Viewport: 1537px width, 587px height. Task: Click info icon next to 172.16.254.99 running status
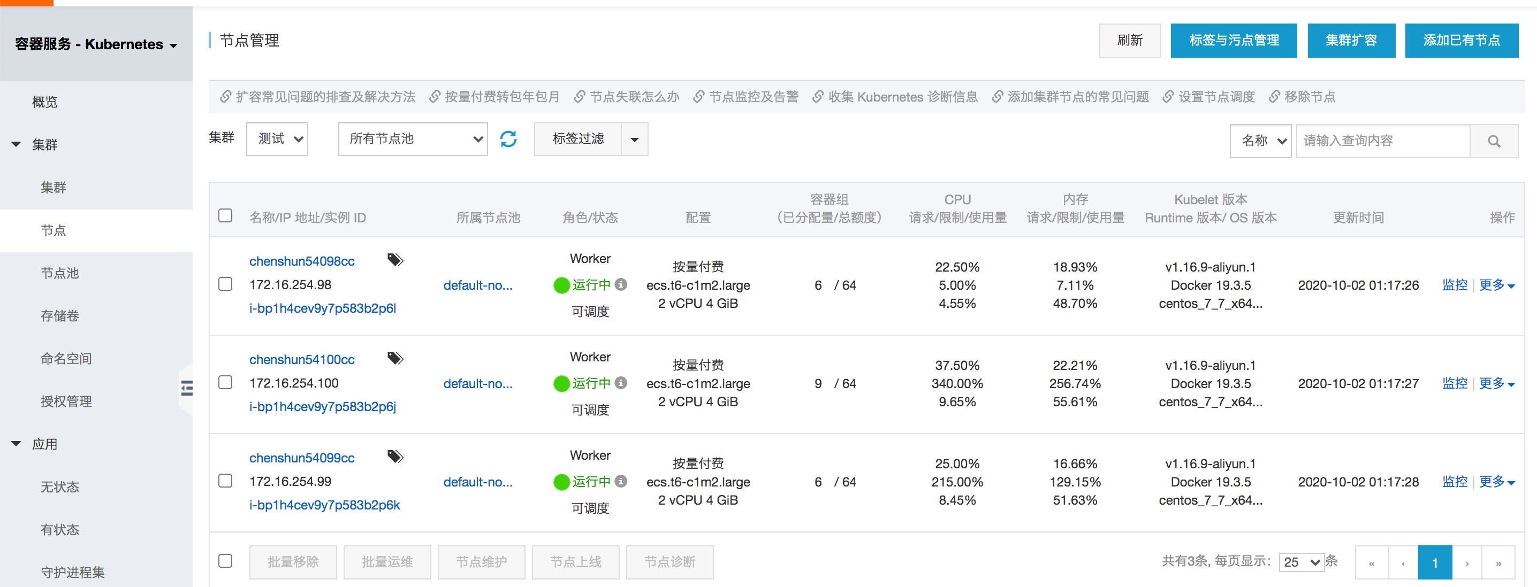[621, 481]
